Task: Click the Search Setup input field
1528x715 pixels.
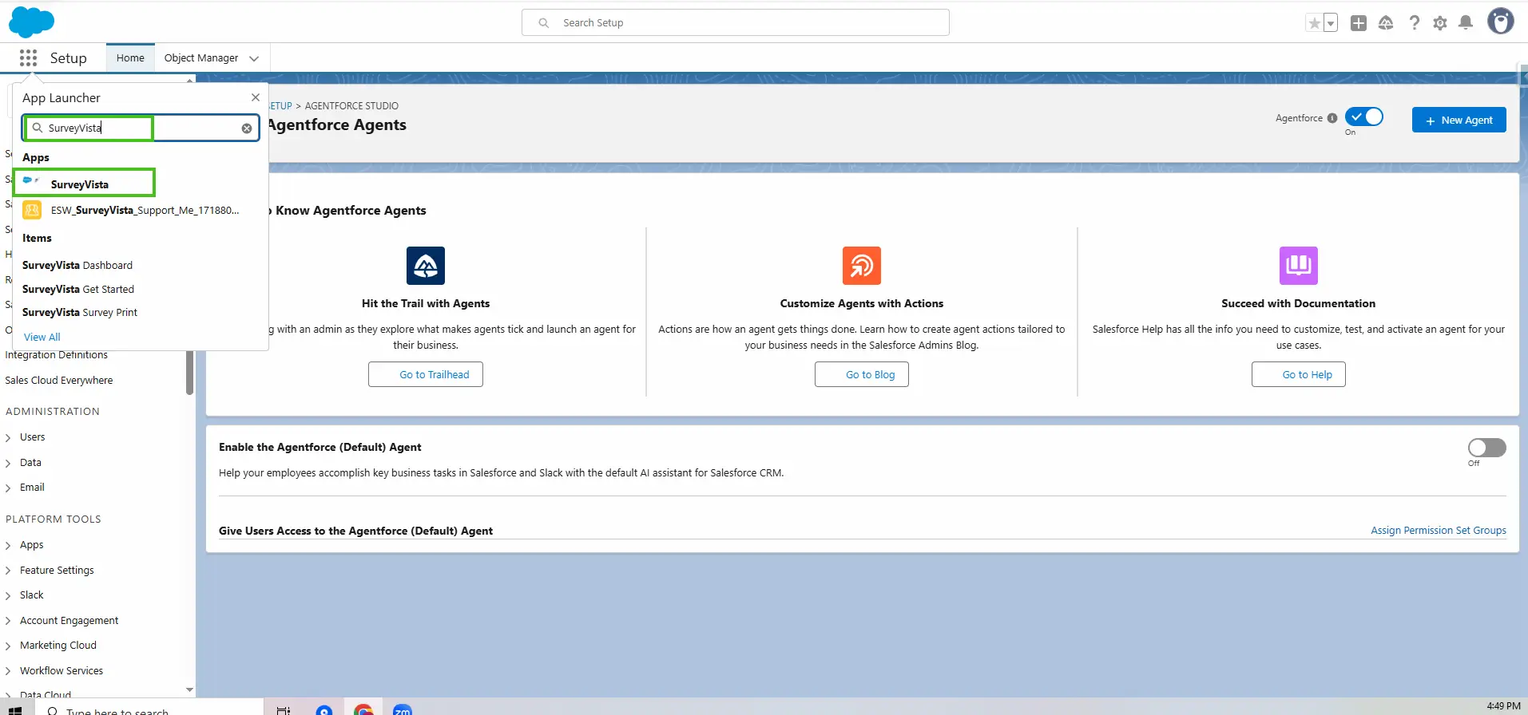Action: (735, 23)
